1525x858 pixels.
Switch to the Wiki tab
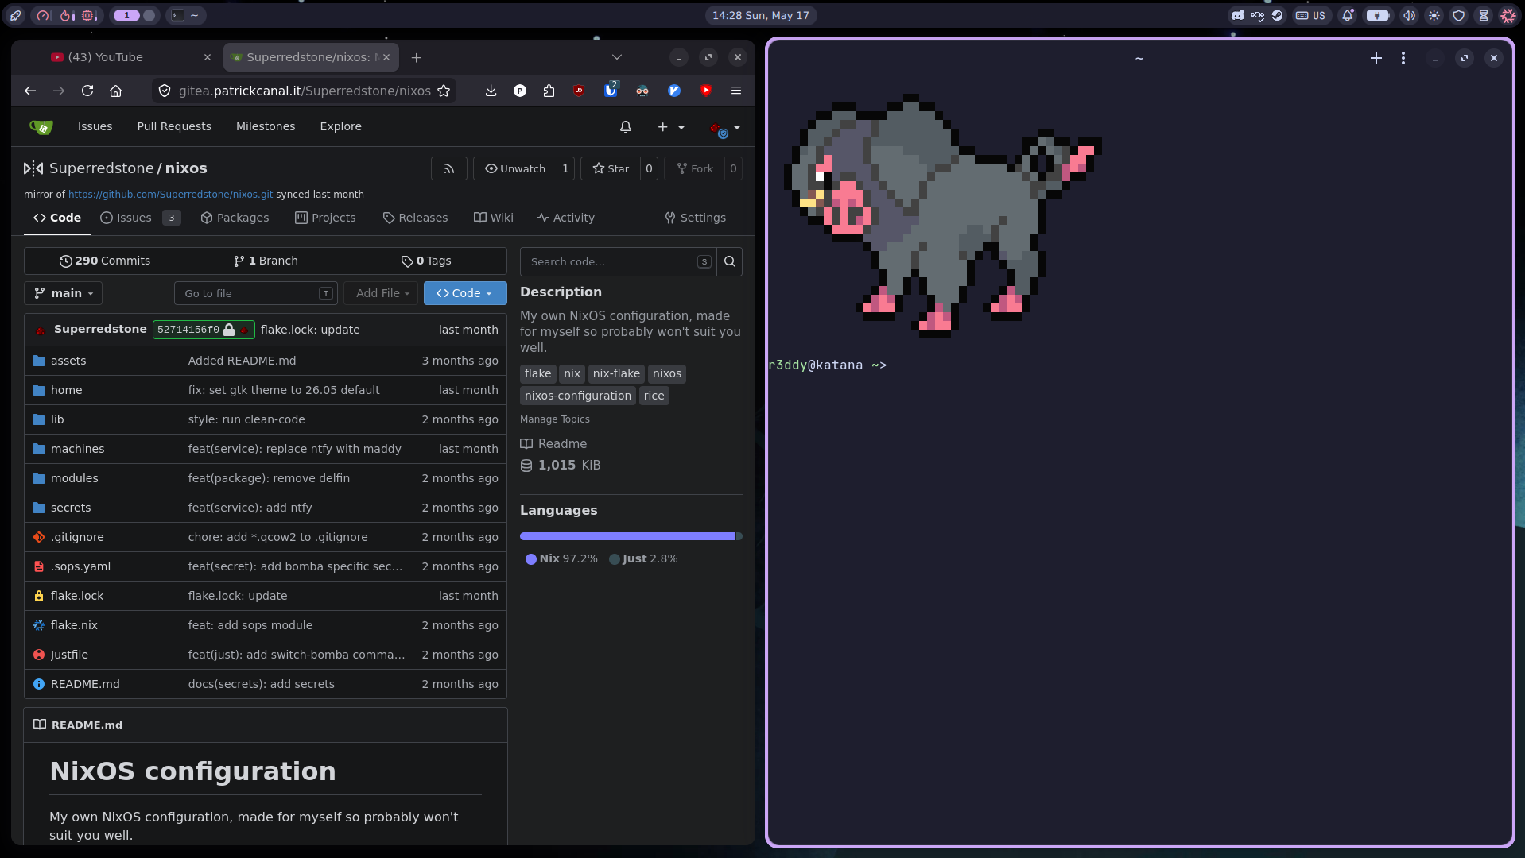coord(494,218)
